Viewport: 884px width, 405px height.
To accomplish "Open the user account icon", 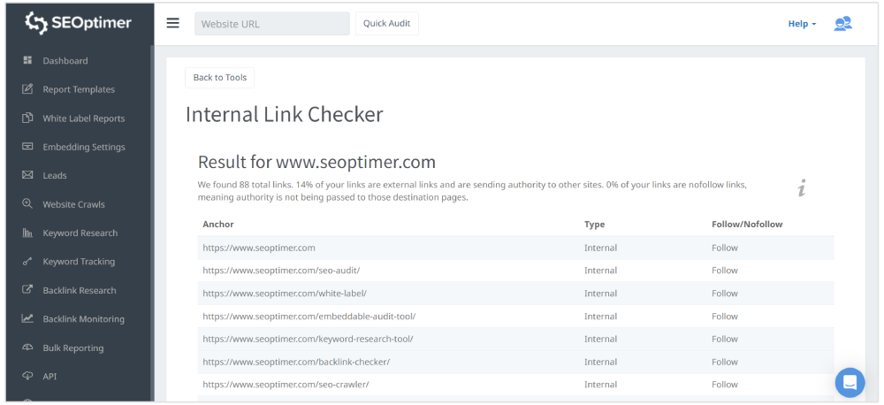I will tap(842, 24).
